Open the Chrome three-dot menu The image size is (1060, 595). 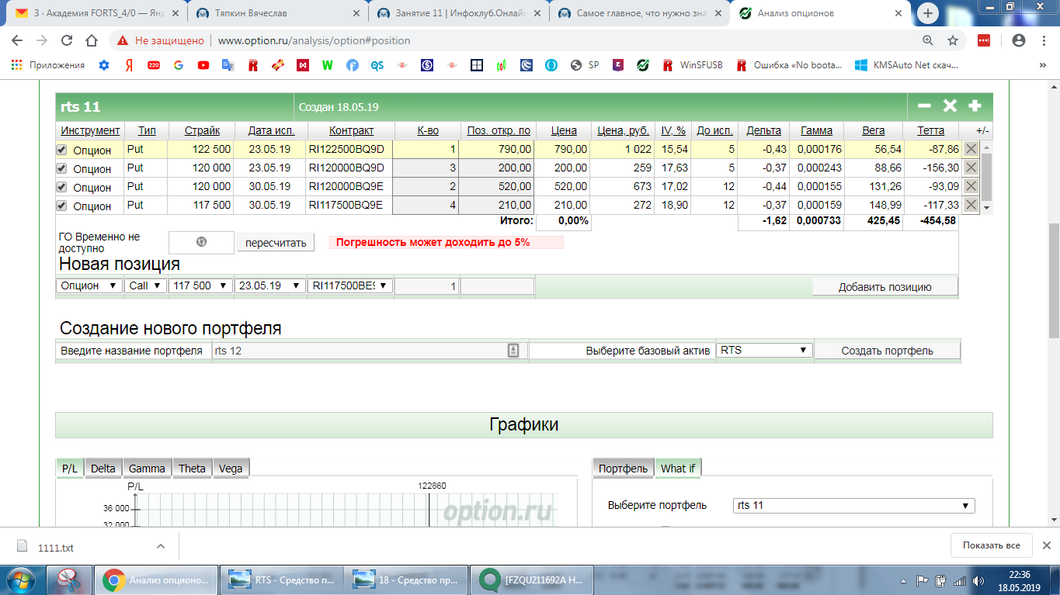(1043, 40)
